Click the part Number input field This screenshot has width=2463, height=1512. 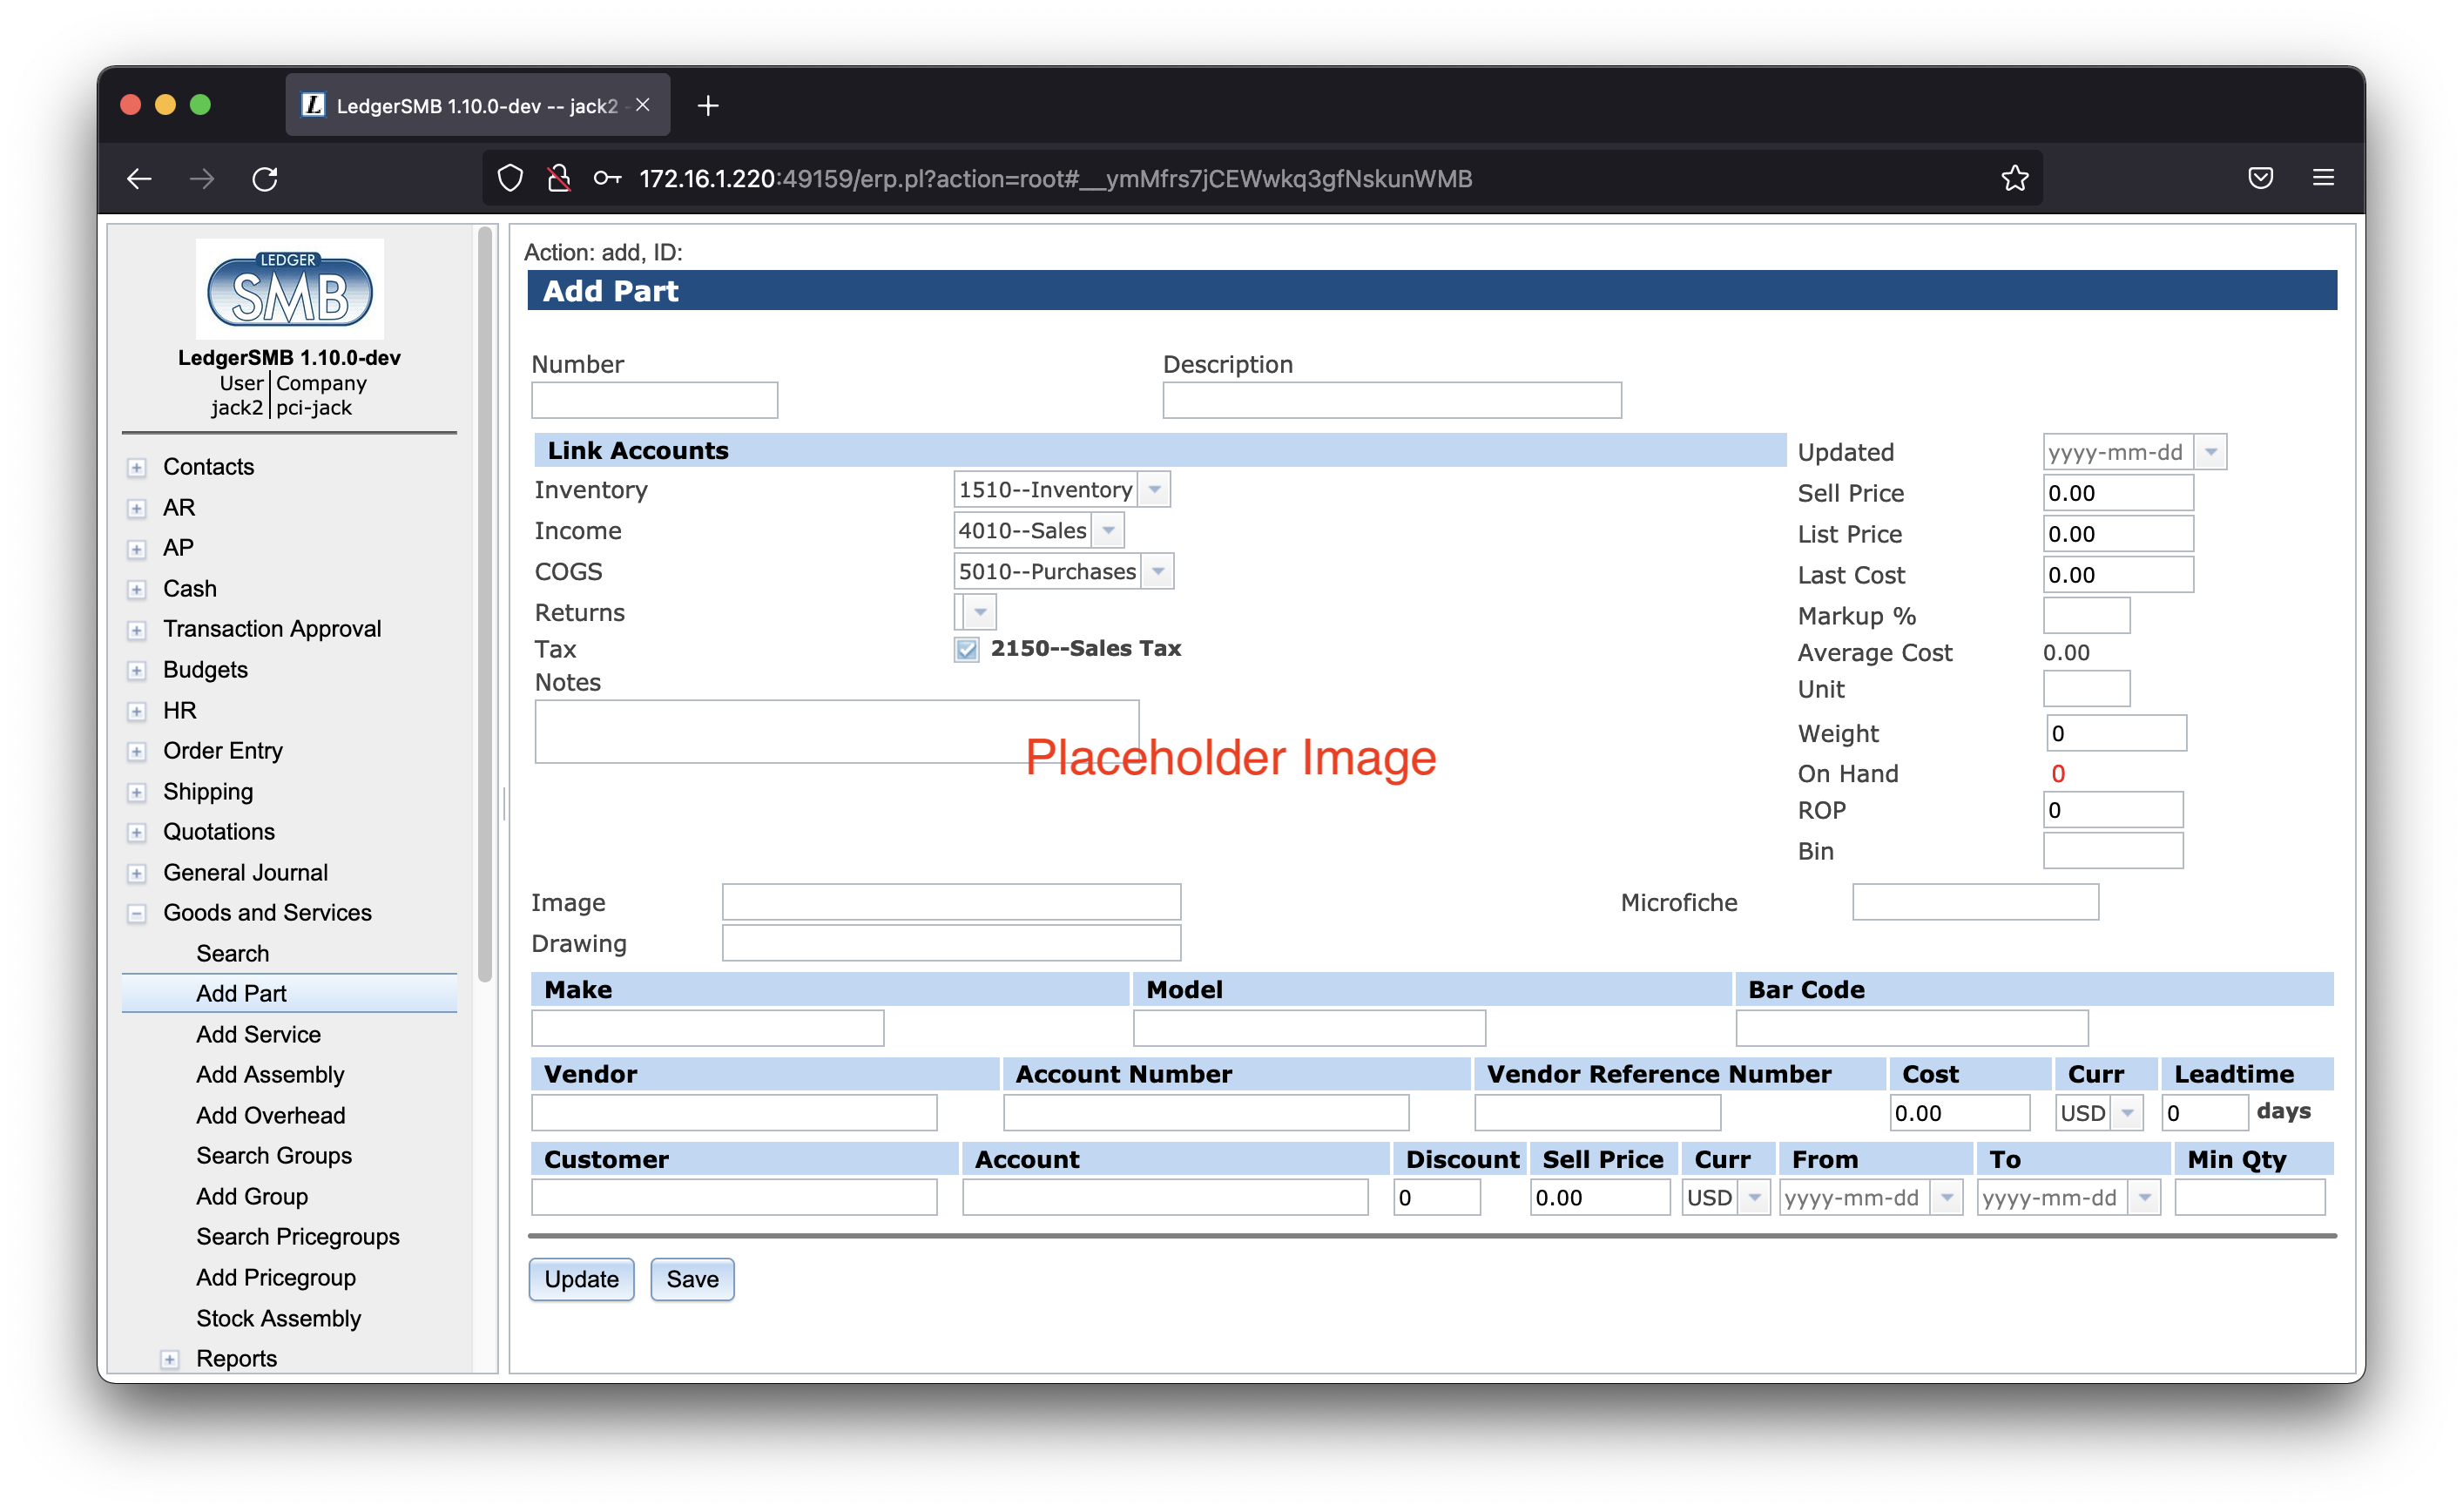[654, 400]
